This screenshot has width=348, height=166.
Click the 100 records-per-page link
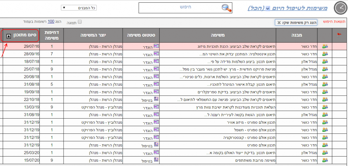pyautogui.click(x=51, y=21)
